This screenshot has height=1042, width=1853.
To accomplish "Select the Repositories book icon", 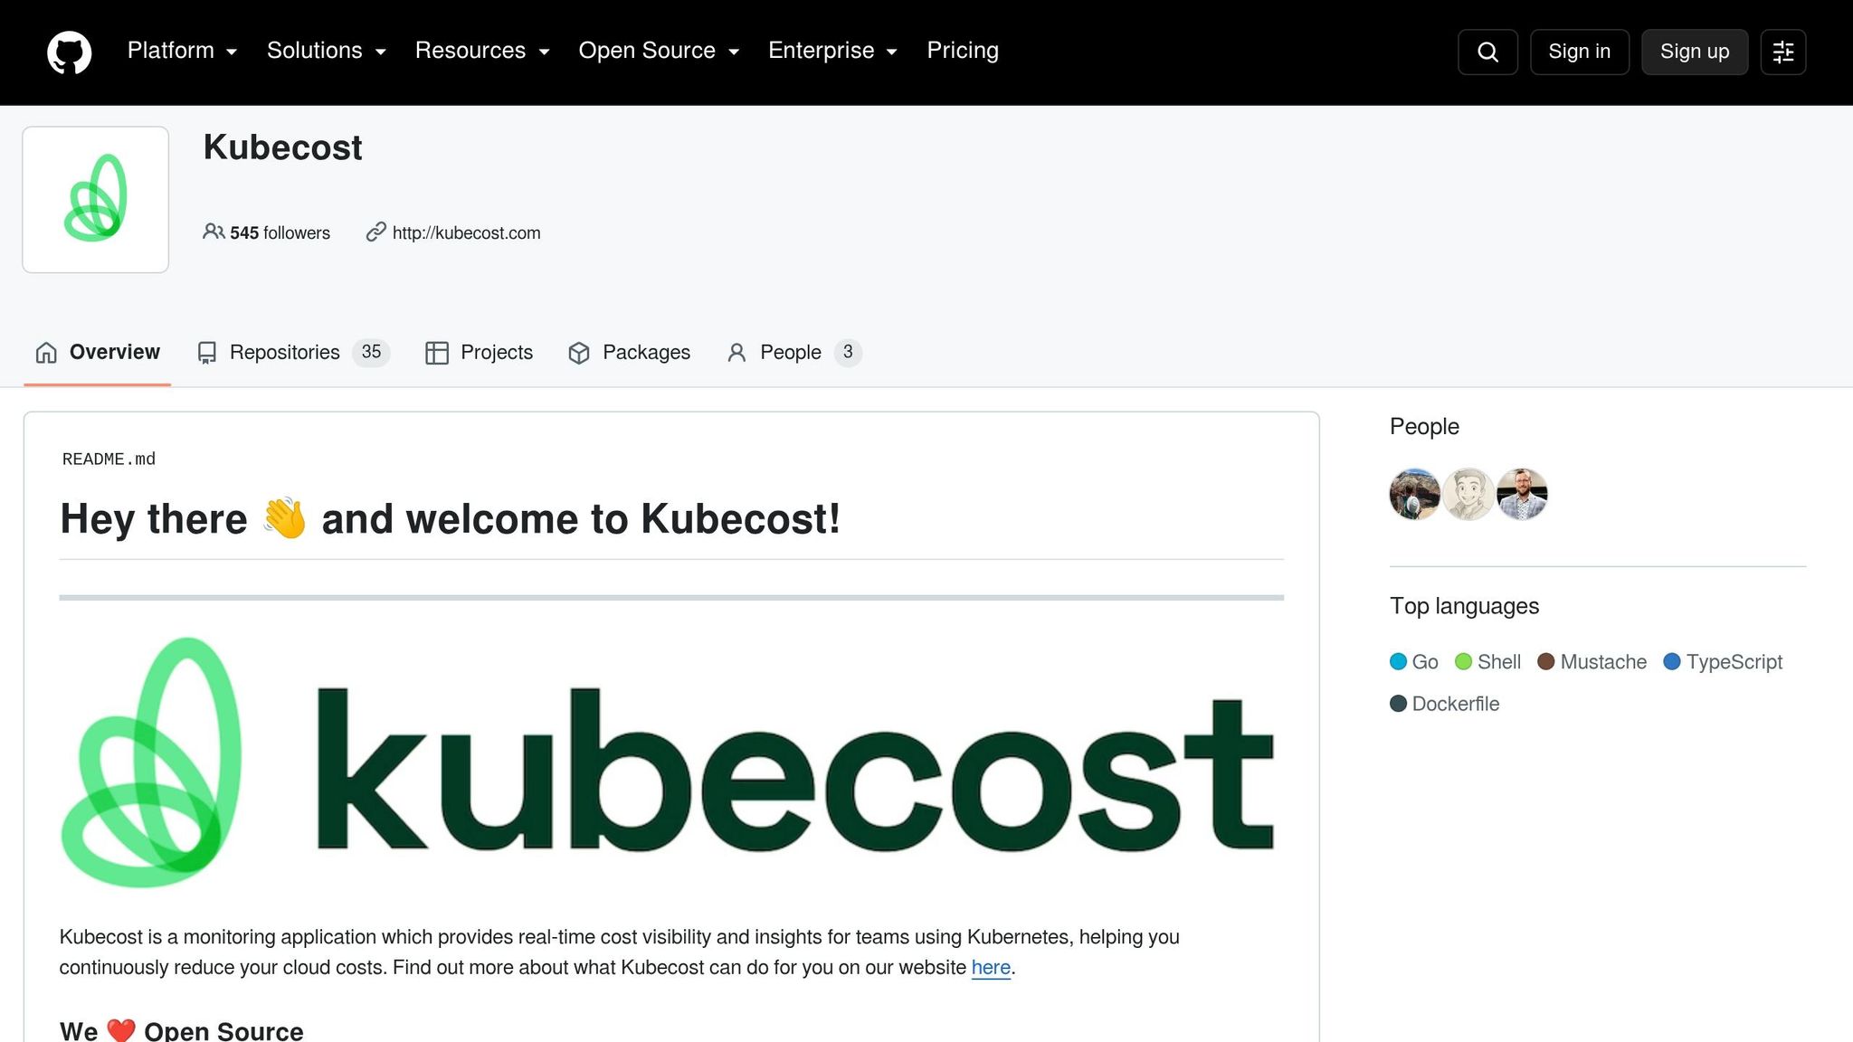I will (207, 353).
